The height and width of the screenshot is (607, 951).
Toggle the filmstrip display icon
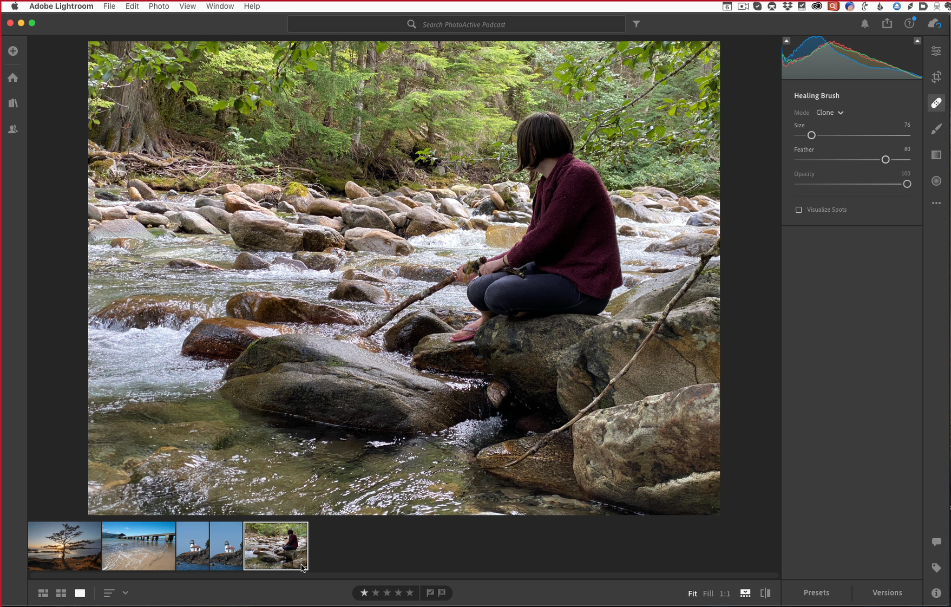(x=745, y=593)
